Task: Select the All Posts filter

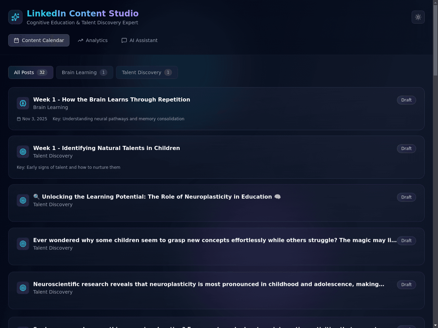Action: 31,72
